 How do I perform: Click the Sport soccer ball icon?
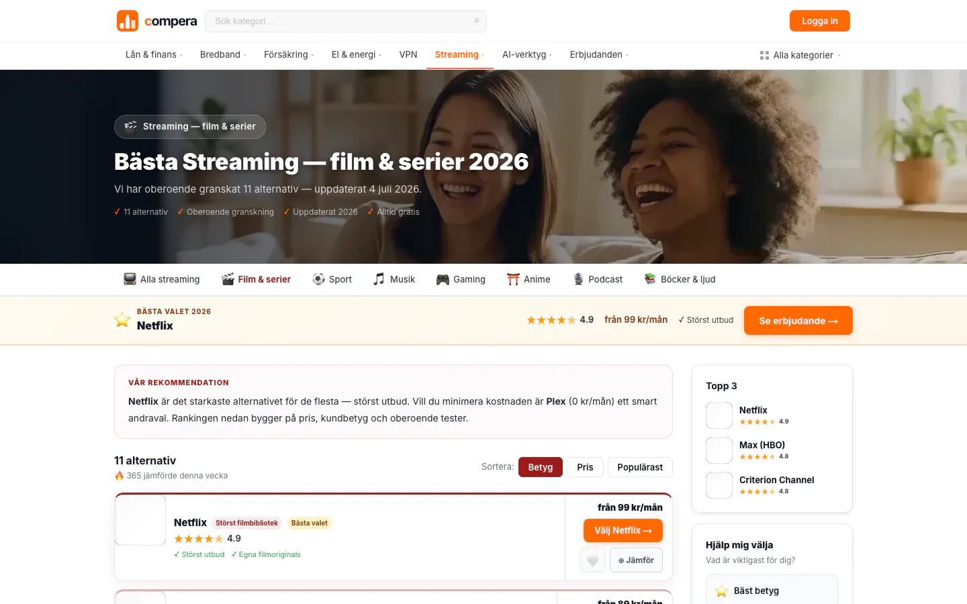coord(319,279)
